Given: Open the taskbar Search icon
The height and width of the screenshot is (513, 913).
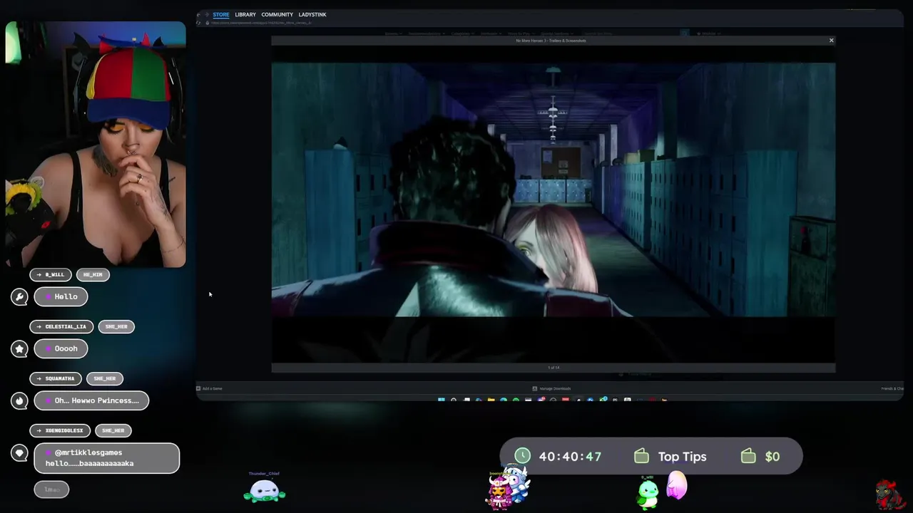Looking at the screenshot, I should click(454, 400).
